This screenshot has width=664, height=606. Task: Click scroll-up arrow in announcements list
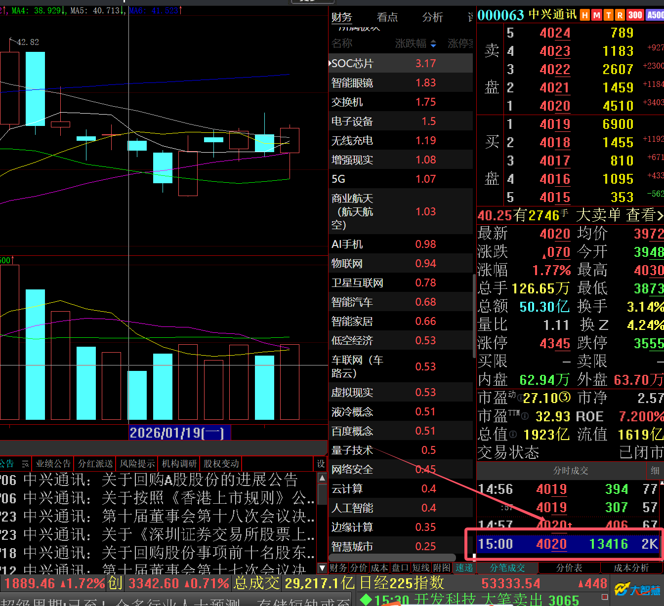pos(322,478)
